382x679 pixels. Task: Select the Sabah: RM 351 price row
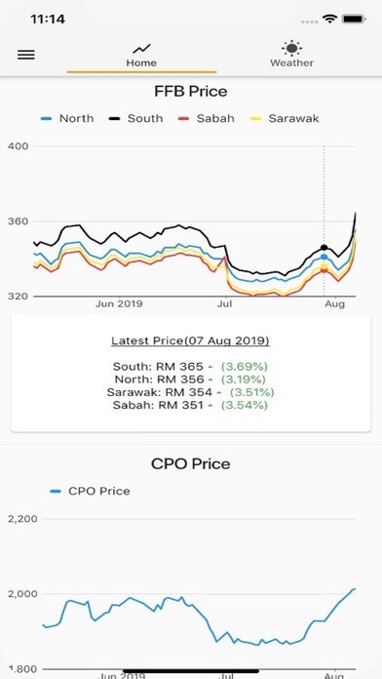[x=190, y=405]
